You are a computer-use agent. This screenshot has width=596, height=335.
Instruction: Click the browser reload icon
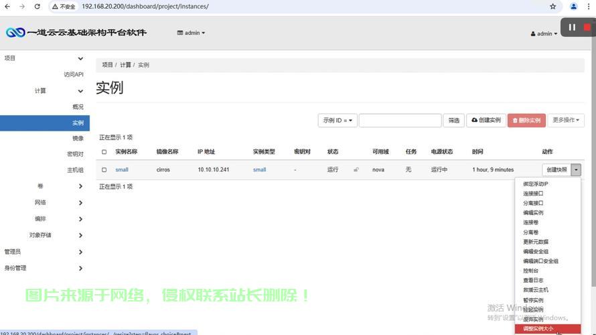pos(38,7)
